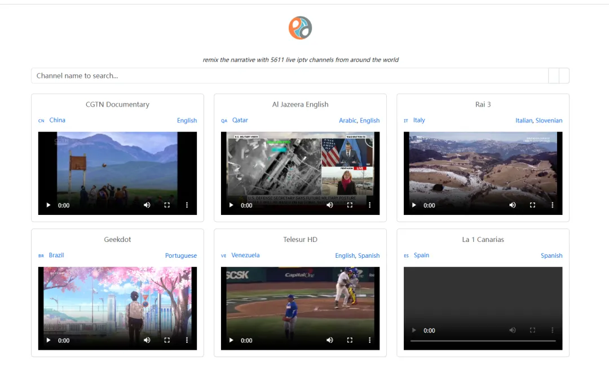Screen dimensions: 609x370
Task: Click the VE country code badge
Action: point(224,256)
